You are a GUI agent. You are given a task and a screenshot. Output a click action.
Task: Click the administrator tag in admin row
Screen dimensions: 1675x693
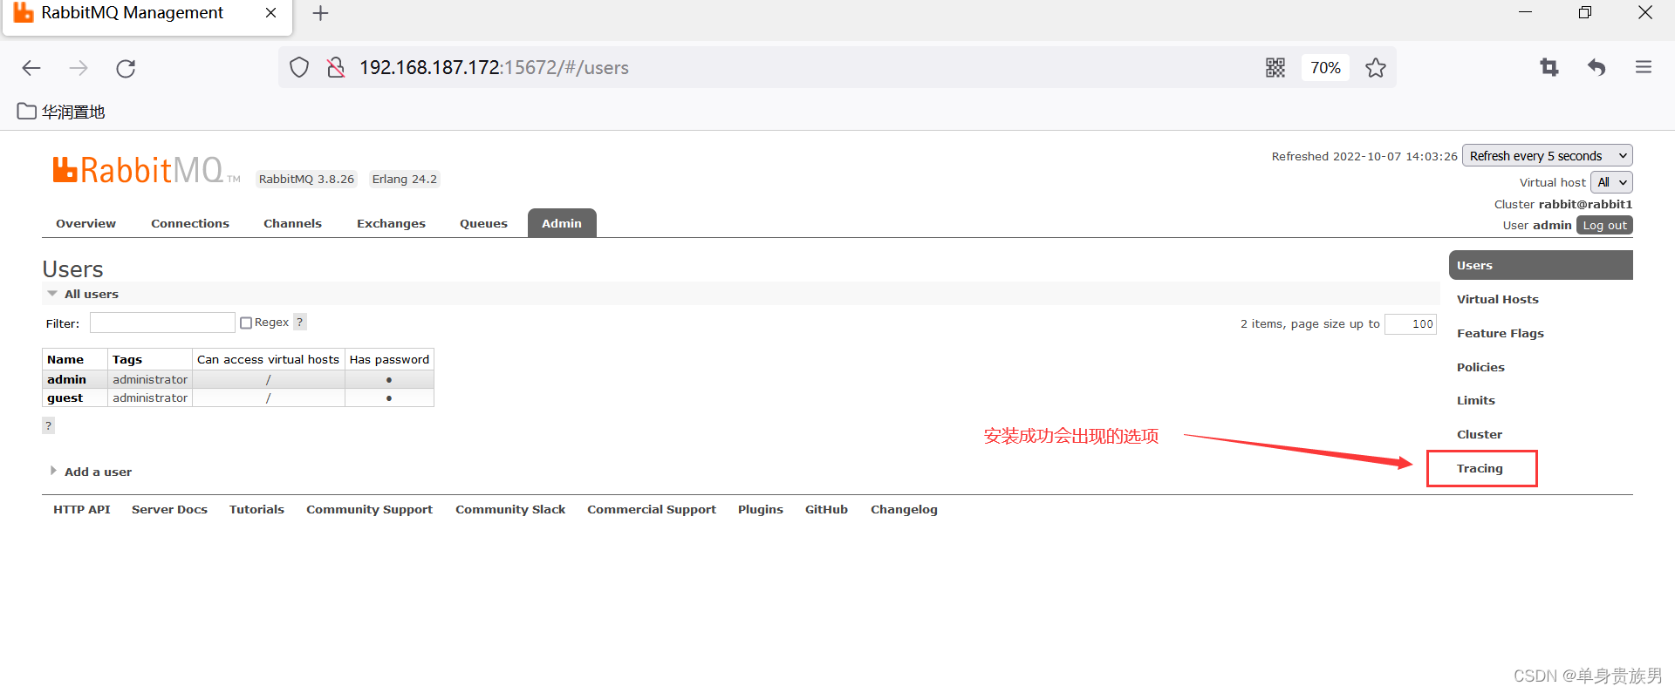[150, 379]
